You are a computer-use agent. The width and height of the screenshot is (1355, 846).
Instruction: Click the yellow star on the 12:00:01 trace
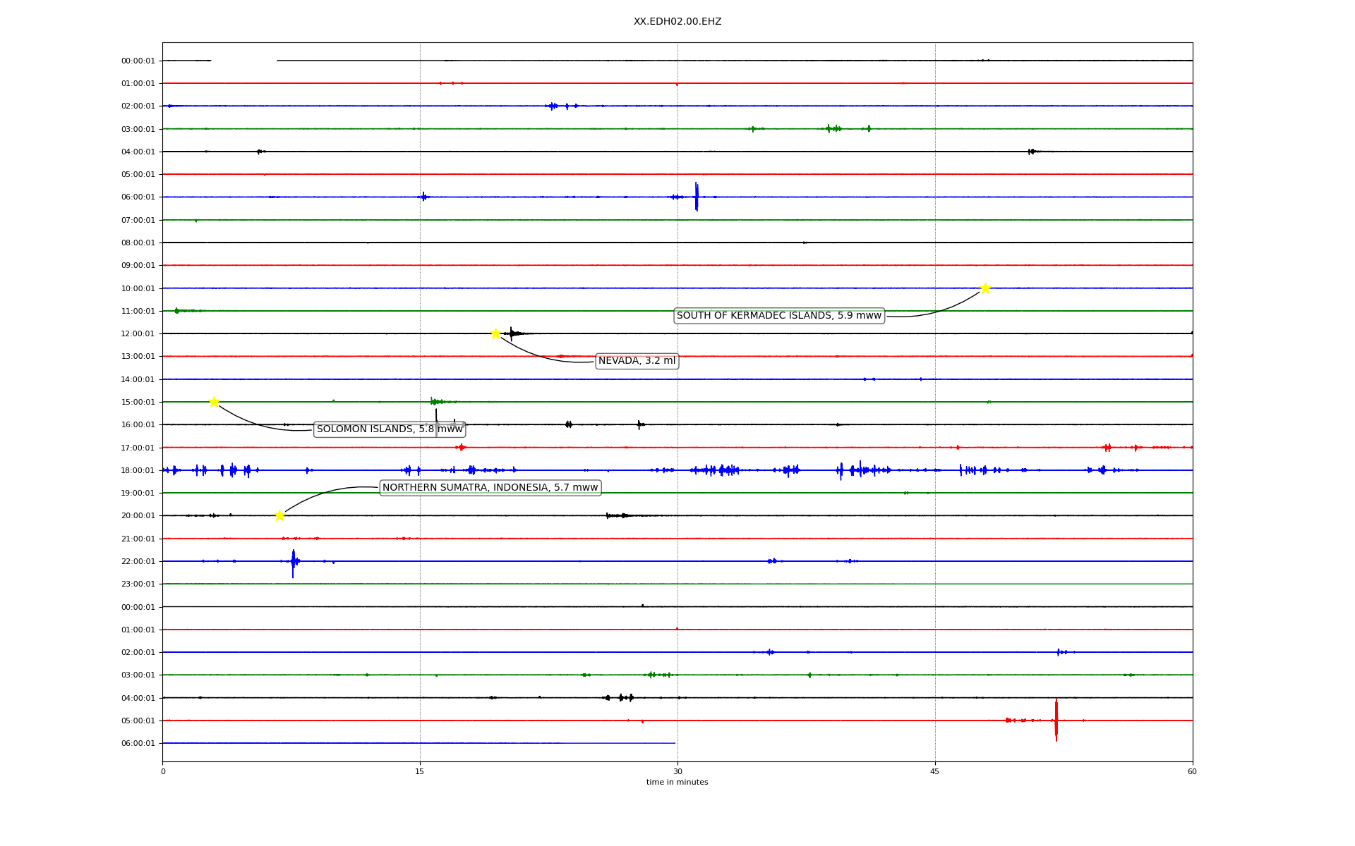pos(495,333)
